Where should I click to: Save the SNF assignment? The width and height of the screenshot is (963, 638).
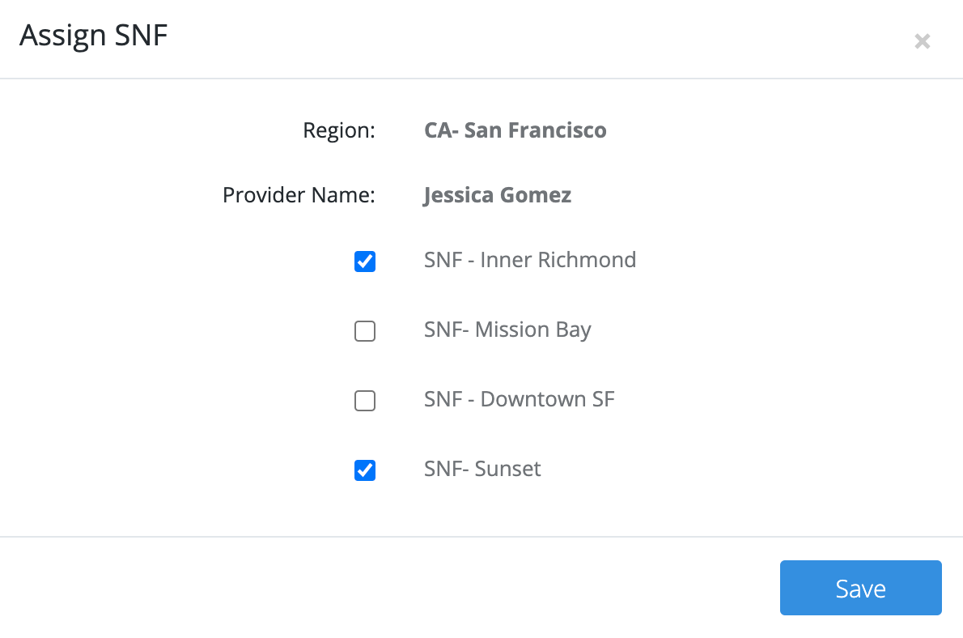(860, 588)
